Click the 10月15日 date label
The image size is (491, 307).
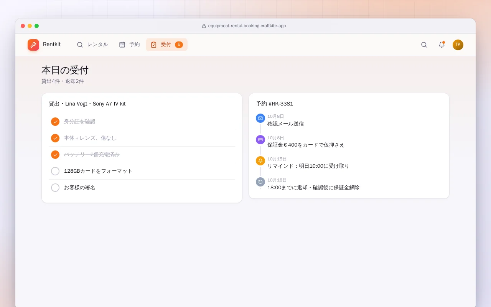coord(277,159)
